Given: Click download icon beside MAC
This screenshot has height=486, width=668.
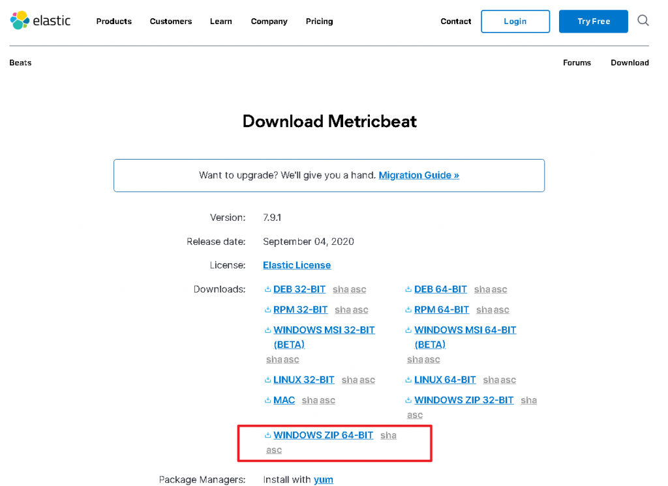Looking at the screenshot, I should (267, 401).
